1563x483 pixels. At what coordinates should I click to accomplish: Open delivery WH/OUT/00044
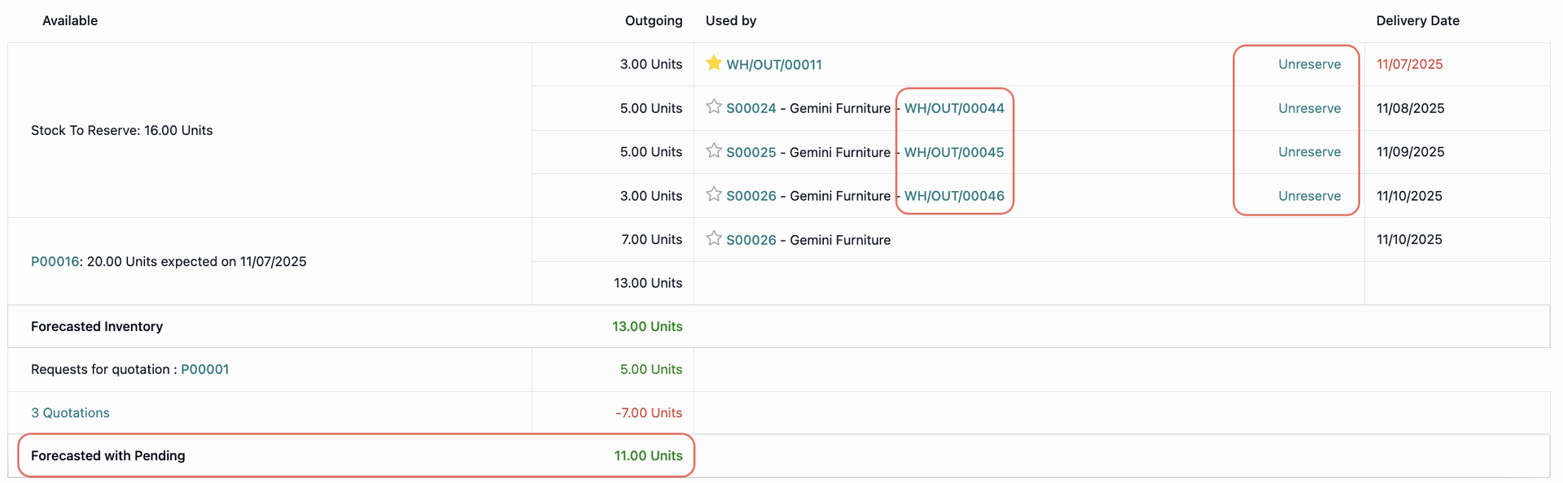click(x=954, y=108)
